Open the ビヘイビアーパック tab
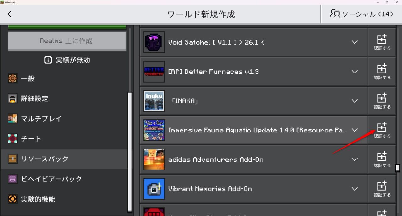This screenshot has width=402, height=216. point(64,179)
